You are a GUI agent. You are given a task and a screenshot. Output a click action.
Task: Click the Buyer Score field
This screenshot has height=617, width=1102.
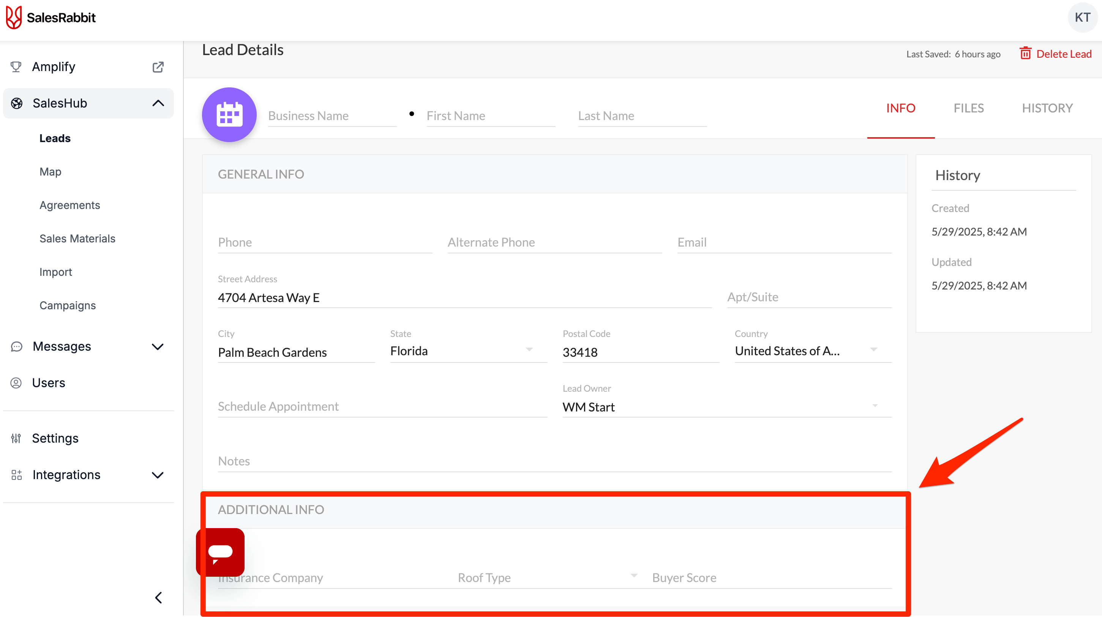click(772, 577)
